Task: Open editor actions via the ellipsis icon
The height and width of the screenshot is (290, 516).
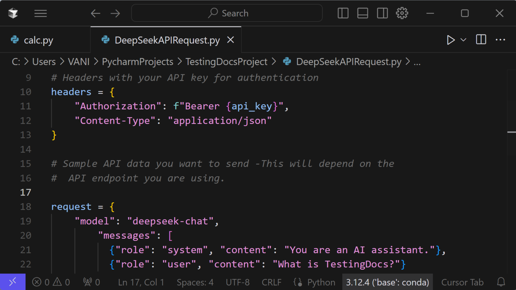Action: click(x=500, y=40)
